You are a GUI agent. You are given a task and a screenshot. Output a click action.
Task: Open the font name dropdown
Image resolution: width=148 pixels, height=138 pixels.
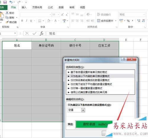click(x=50, y=15)
